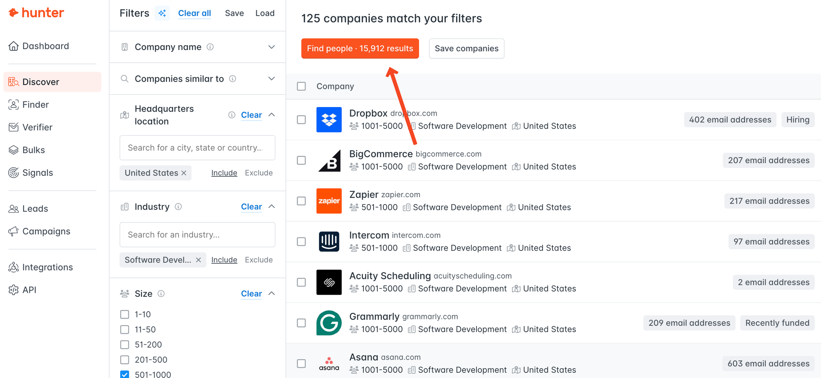Collapse the Headquarters location filter
Screen dimensions: 821x378
pos(271,115)
